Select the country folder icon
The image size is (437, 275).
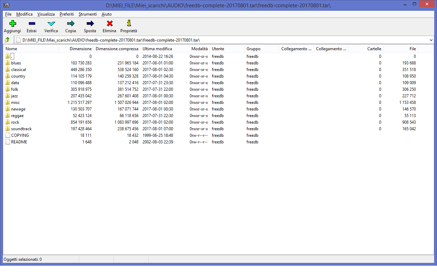(8, 76)
